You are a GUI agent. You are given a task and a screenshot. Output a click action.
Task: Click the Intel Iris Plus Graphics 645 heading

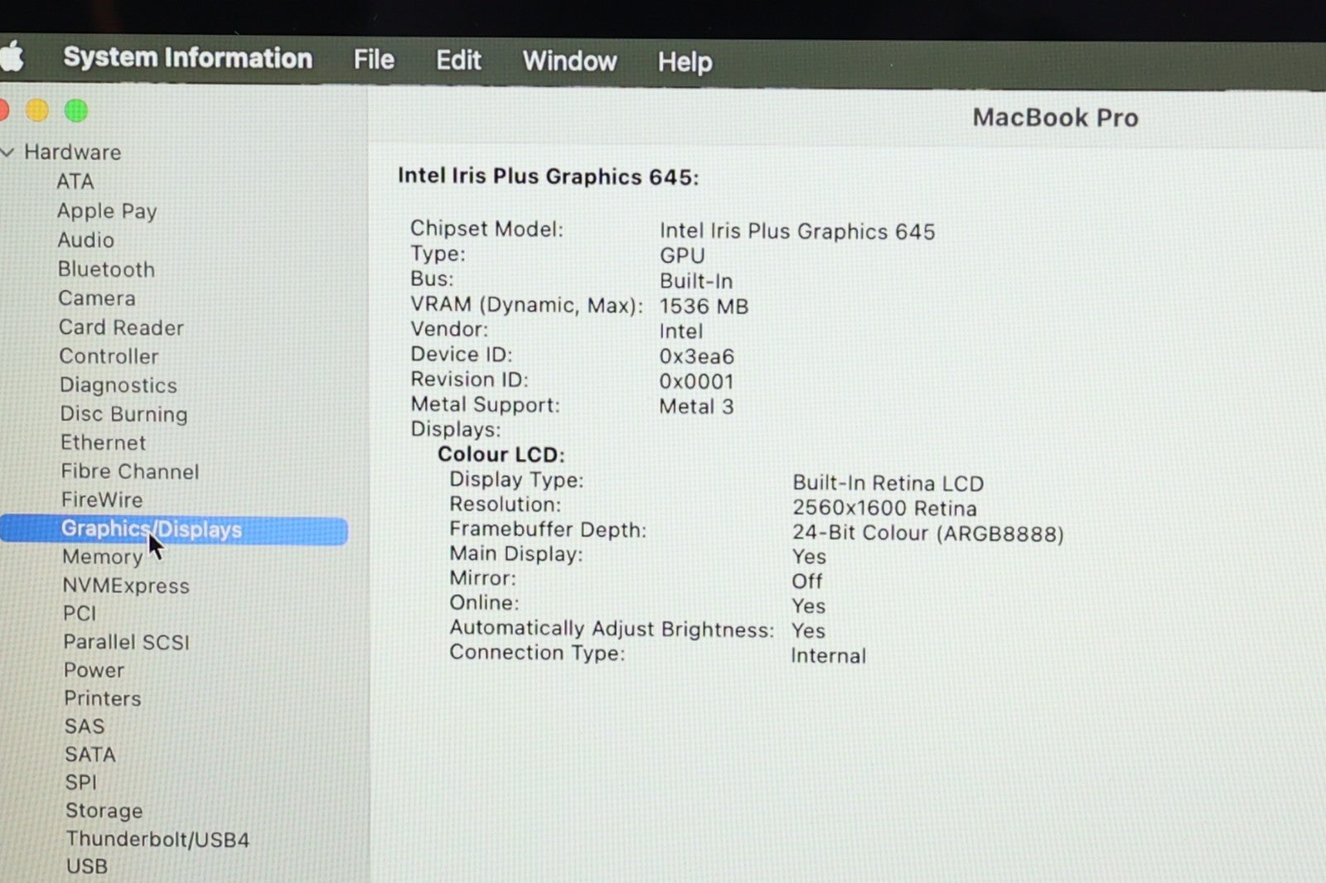click(x=548, y=176)
